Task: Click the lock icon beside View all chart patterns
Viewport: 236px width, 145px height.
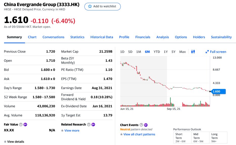Action: [121, 134]
